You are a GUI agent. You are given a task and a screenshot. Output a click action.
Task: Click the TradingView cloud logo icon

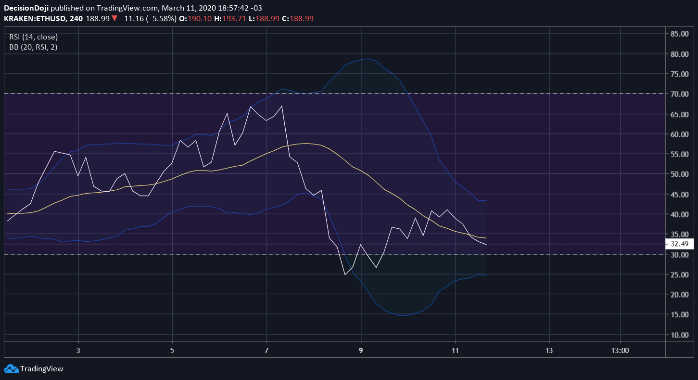coord(11,369)
